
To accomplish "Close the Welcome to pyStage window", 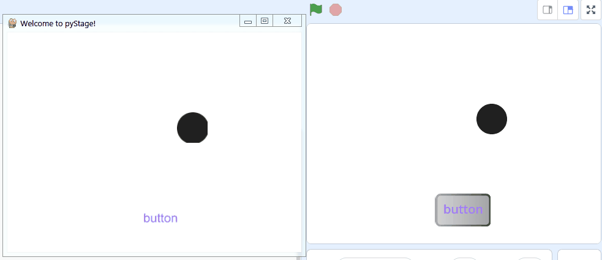I will [287, 21].
